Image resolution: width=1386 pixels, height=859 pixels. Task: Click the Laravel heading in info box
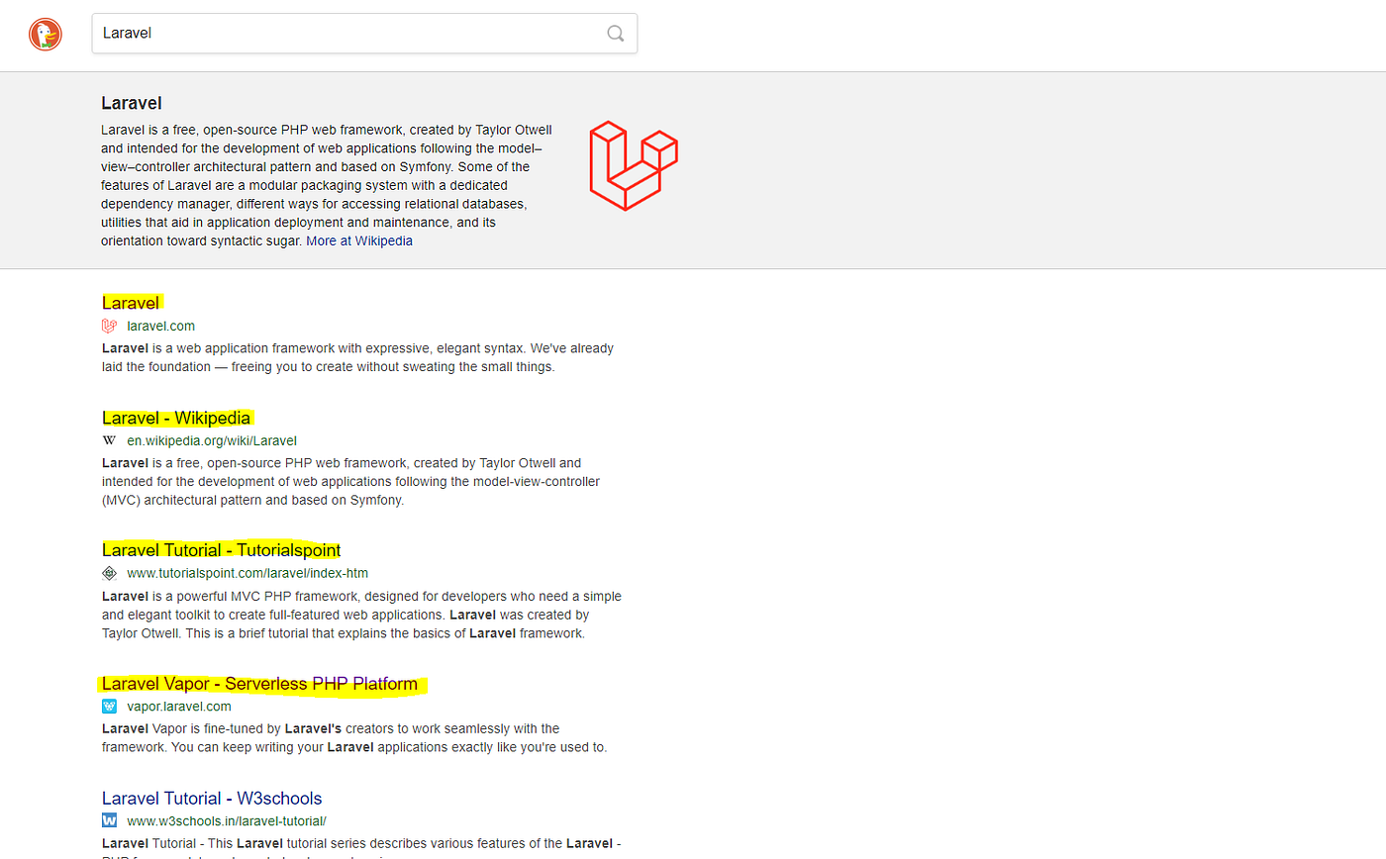pos(132,103)
